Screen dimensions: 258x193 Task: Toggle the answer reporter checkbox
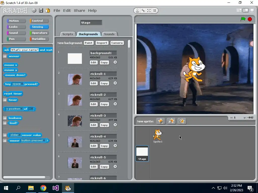pyautogui.click(x=5, y=56)
